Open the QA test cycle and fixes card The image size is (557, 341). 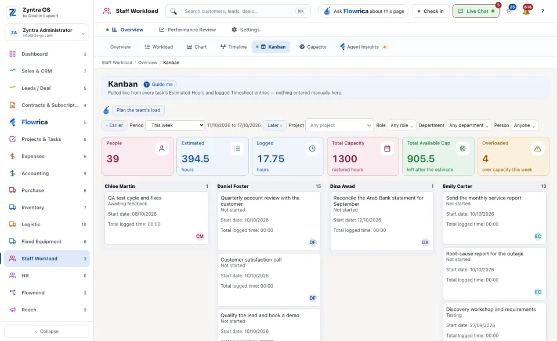[x=156, y=218]
